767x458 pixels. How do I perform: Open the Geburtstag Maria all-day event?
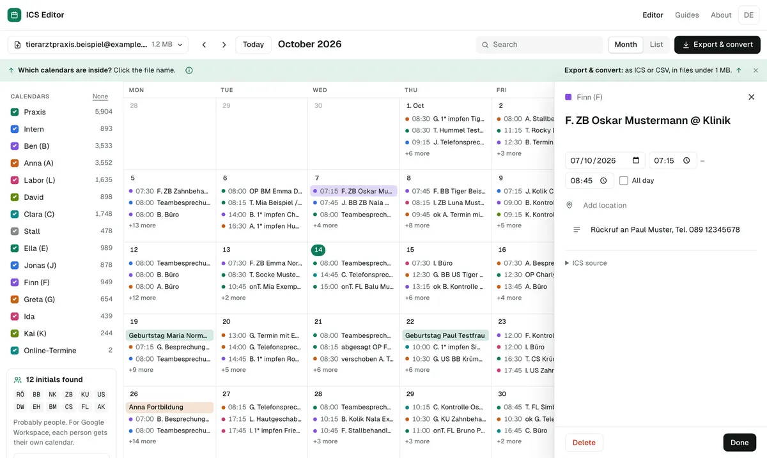pyautogui.click(x=170, y=335)
